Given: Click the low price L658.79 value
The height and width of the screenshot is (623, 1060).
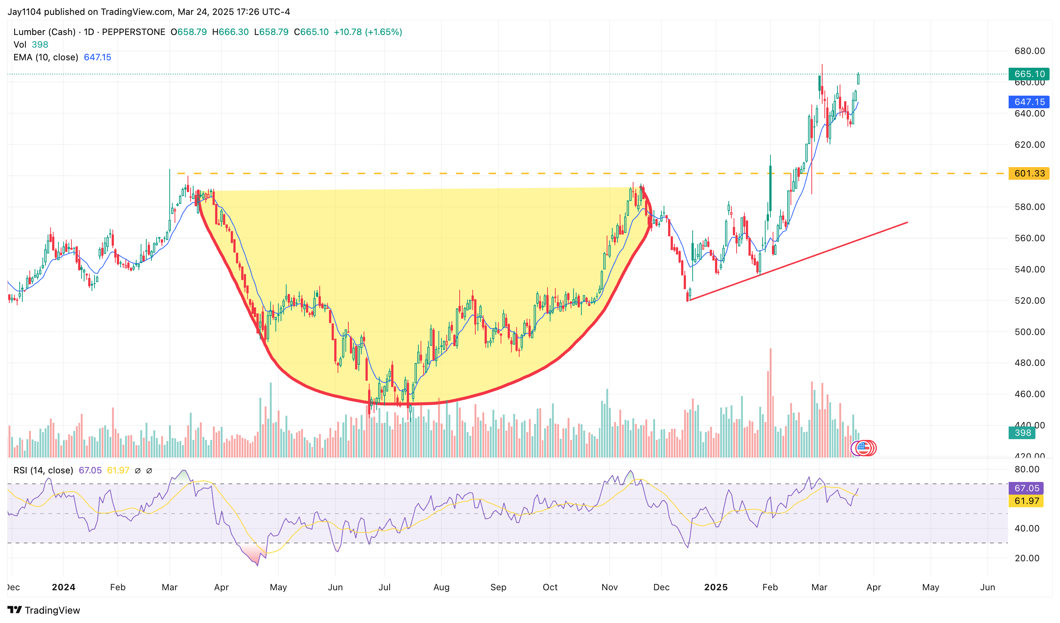Looking at the screenshot, I should click(271, 32).
